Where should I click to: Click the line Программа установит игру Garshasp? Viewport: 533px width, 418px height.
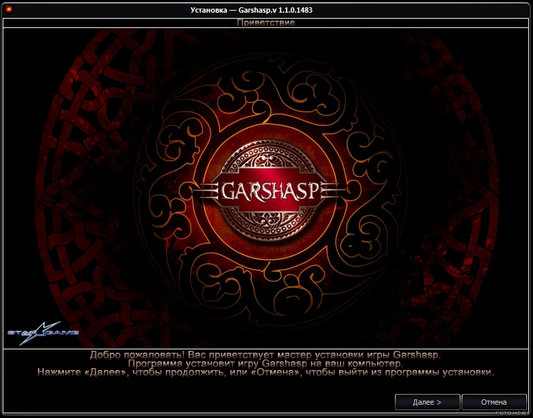point(266,363)
